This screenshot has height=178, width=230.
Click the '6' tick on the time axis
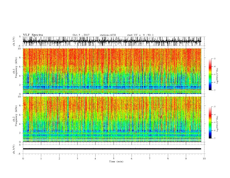[132, 159]
